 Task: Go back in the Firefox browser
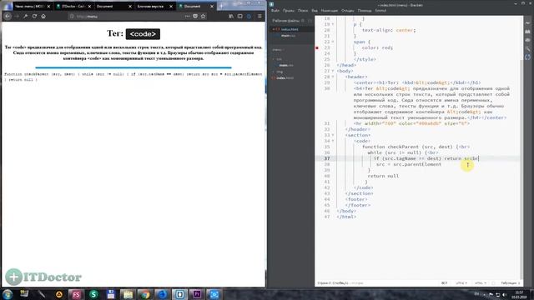click(x=8, y=16)
